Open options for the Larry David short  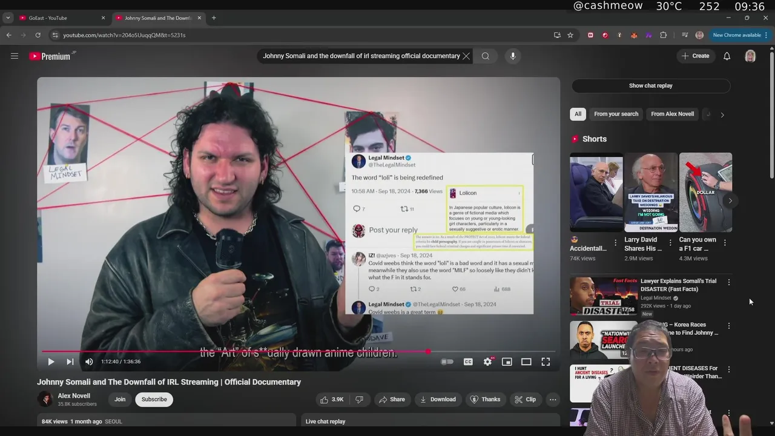click(x=670, y=242)
